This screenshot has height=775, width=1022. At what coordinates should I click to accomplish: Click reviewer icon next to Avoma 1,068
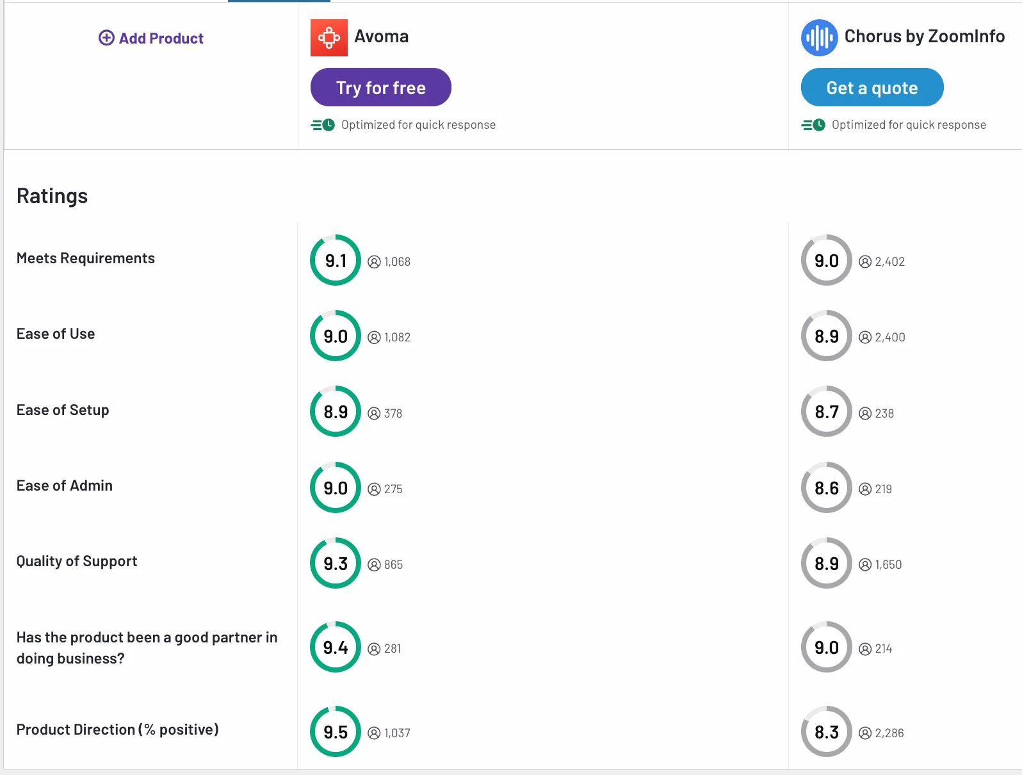click(375, 262)
